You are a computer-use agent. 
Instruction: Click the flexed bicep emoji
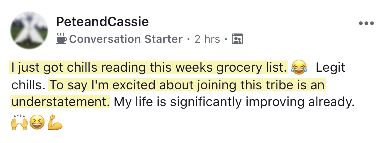click(x=55, y=123)
